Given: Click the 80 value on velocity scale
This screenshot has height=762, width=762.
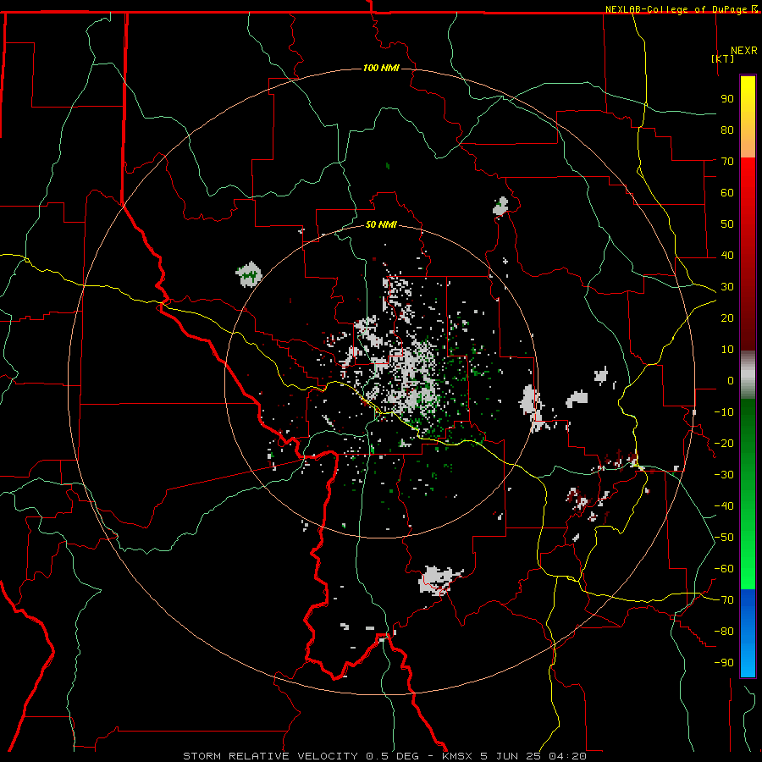Looking at the screenshot, I should point(727,130).
